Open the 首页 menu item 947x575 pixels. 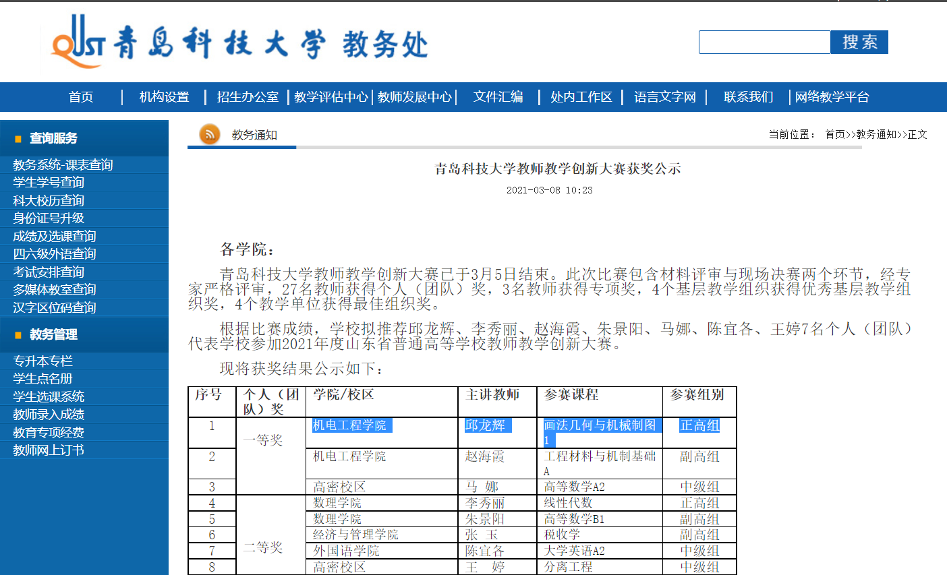click(81, 97)
